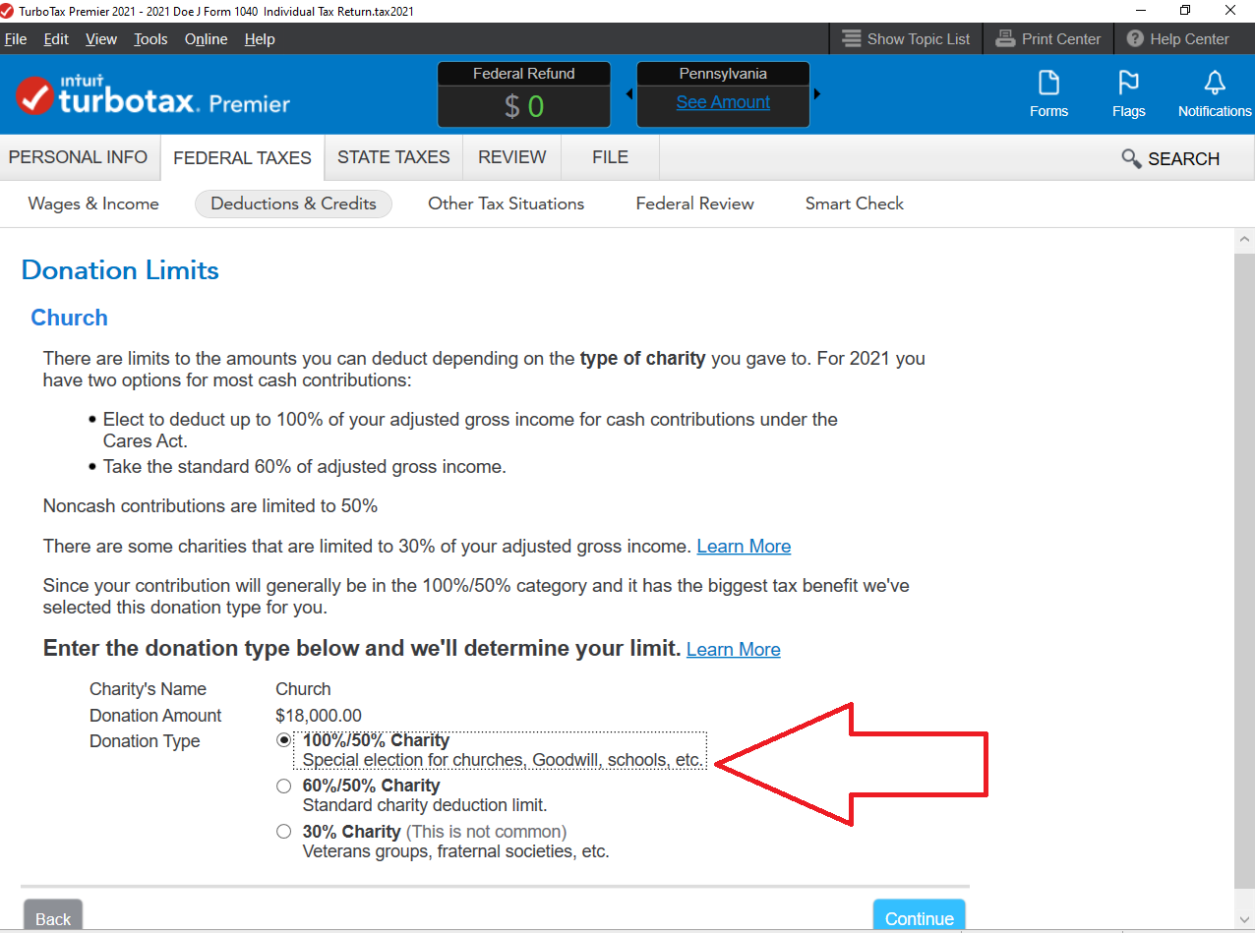Image resolution: width=1255 pixels, height=933 pixels.
Task: Click the left arrow beside Pennsylvania box
Action: click(629, 94)
